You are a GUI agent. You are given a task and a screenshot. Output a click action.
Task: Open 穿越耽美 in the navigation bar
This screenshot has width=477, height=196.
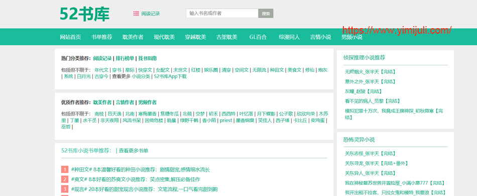coord(196,37)
